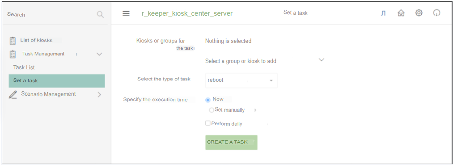Expand the Select a group or kiosk dropdown
Image resolution: width=453 pixels, height=165 pixels.
click(x=265, y=61)
